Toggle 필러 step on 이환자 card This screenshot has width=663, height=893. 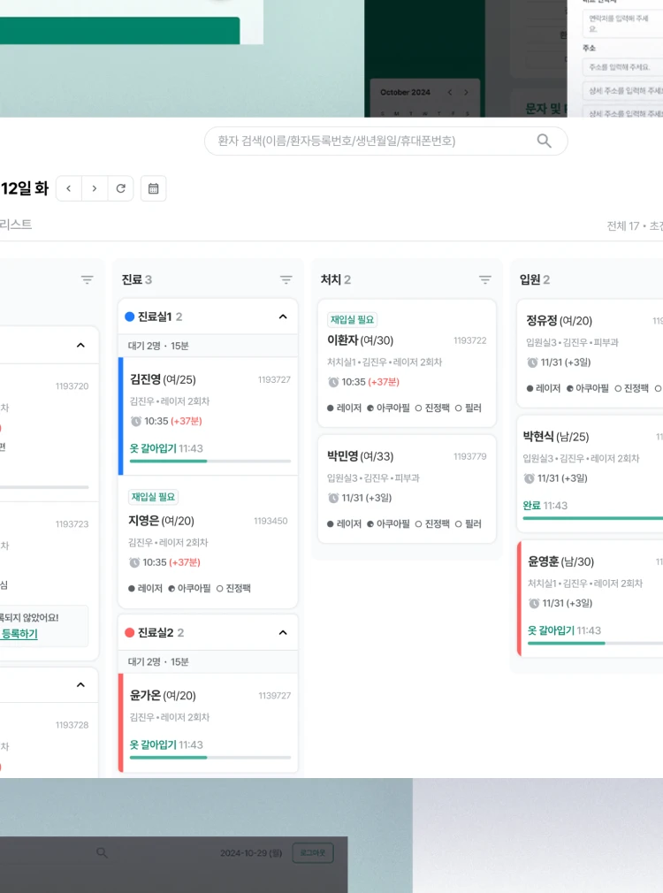[469, 408]
